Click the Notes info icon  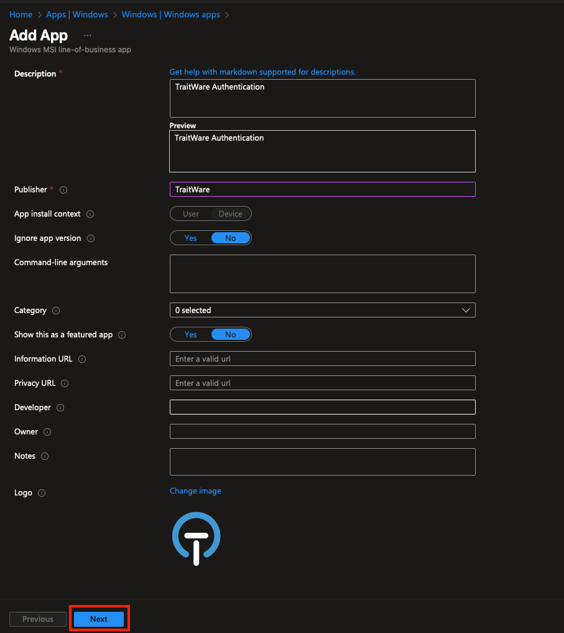pyautogui.click(x=45, y=456)
